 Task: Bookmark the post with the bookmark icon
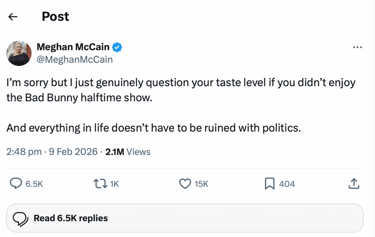270,184
